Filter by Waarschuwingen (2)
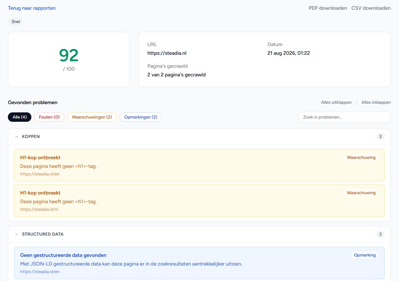 92,117
